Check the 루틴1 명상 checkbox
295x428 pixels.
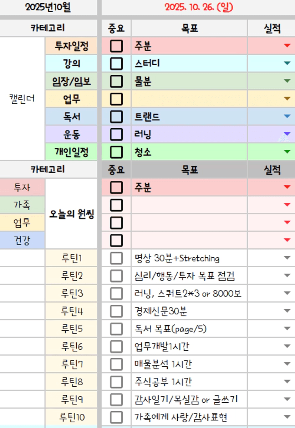116,258
